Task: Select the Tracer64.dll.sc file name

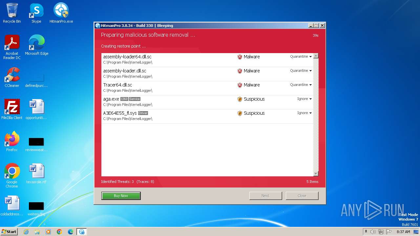Action: (x=117, y=85)
